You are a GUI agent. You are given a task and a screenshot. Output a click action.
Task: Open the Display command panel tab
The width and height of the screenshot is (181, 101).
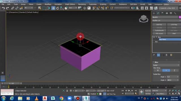click(x=171, y=13)
